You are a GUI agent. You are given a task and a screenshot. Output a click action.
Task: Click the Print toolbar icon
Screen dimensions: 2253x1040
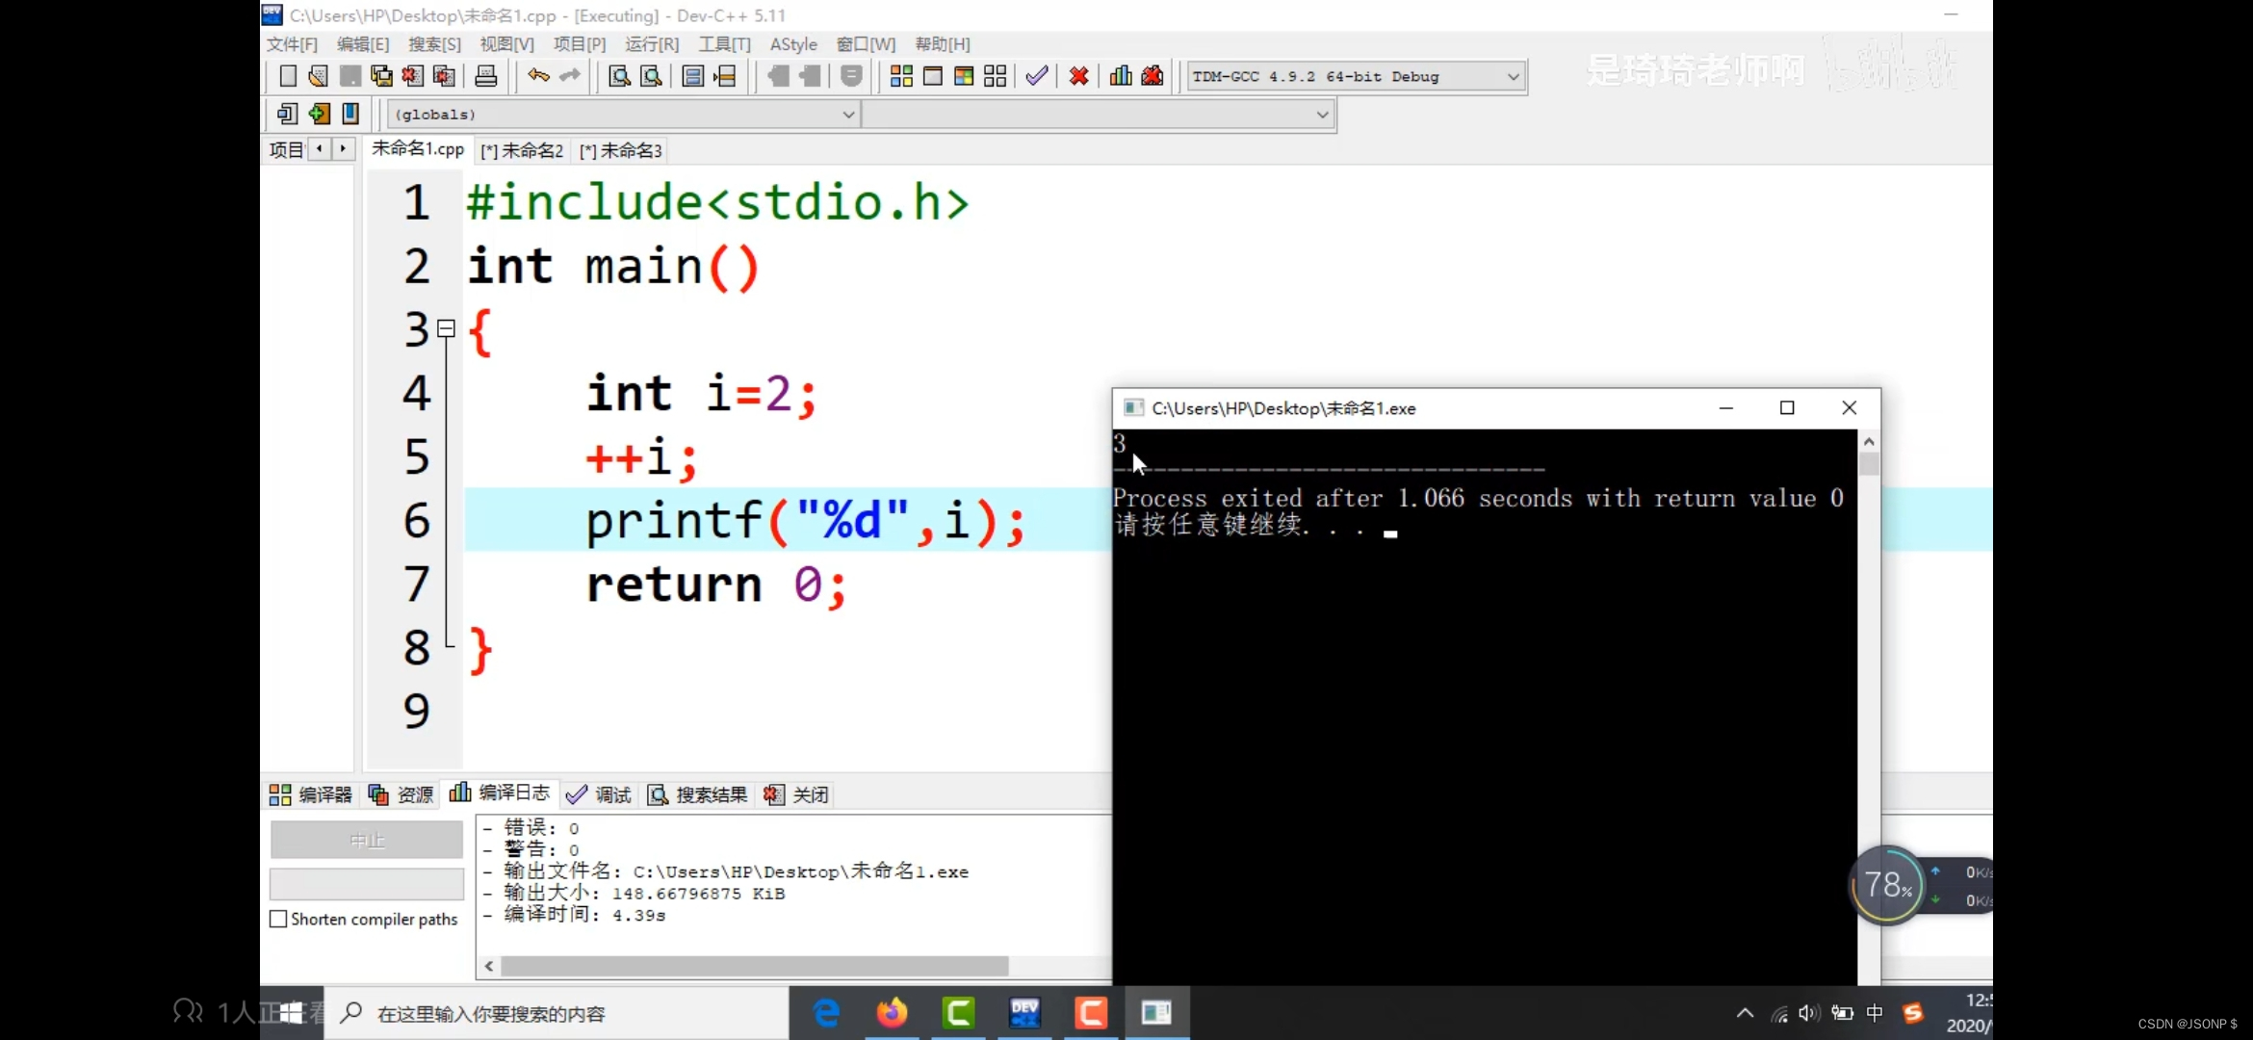[486, 76]
